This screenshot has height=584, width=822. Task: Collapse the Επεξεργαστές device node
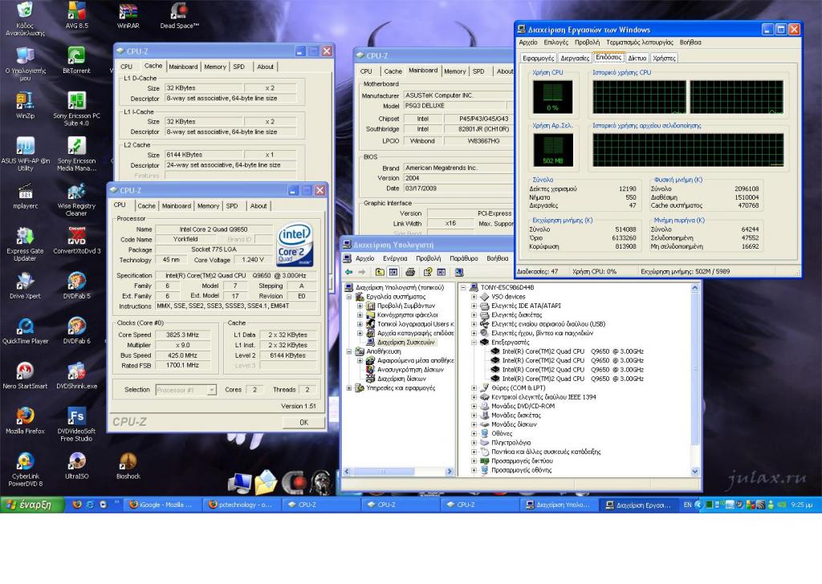point(474,343)
